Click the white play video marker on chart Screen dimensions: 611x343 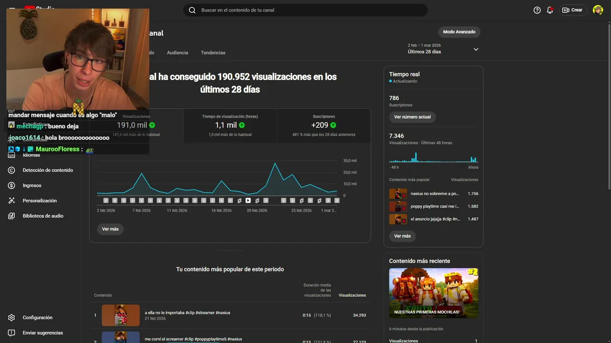(248, 201)
